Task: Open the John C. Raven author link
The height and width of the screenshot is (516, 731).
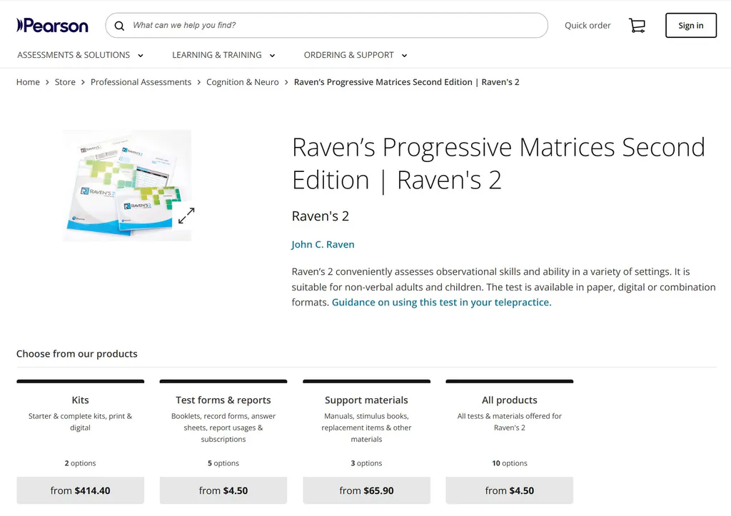Action: 323,244
